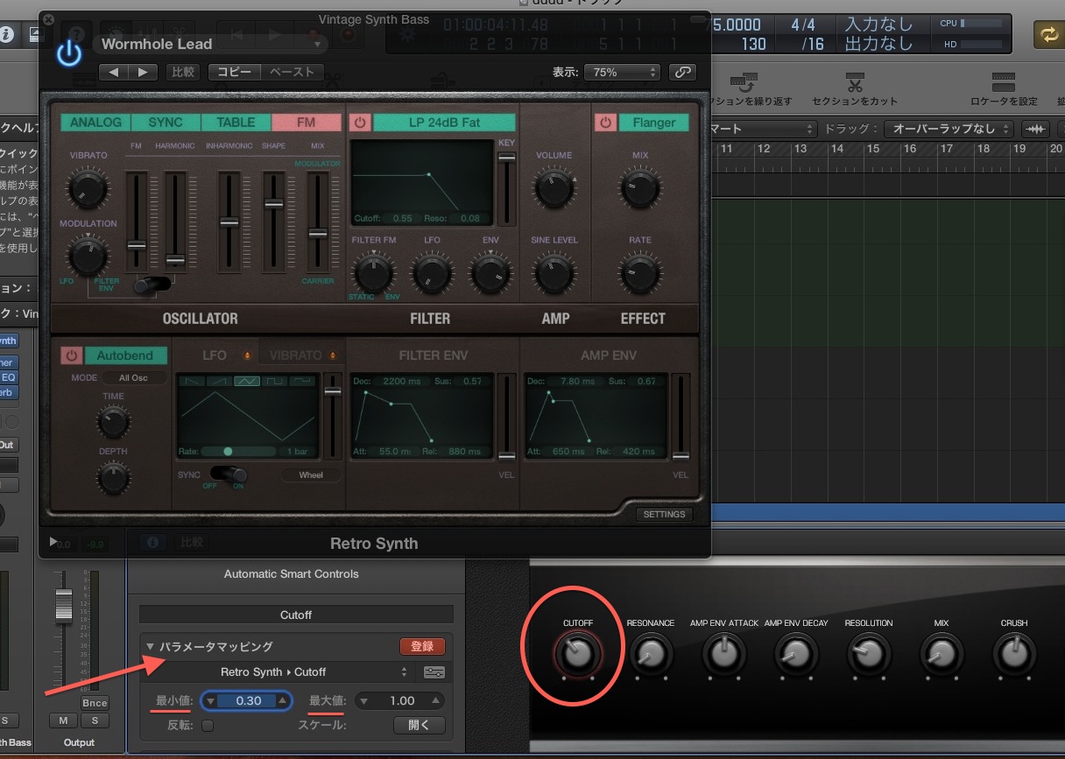Click the synth VOLUME knob
The image size is (1065, 759).
[554, 188]
